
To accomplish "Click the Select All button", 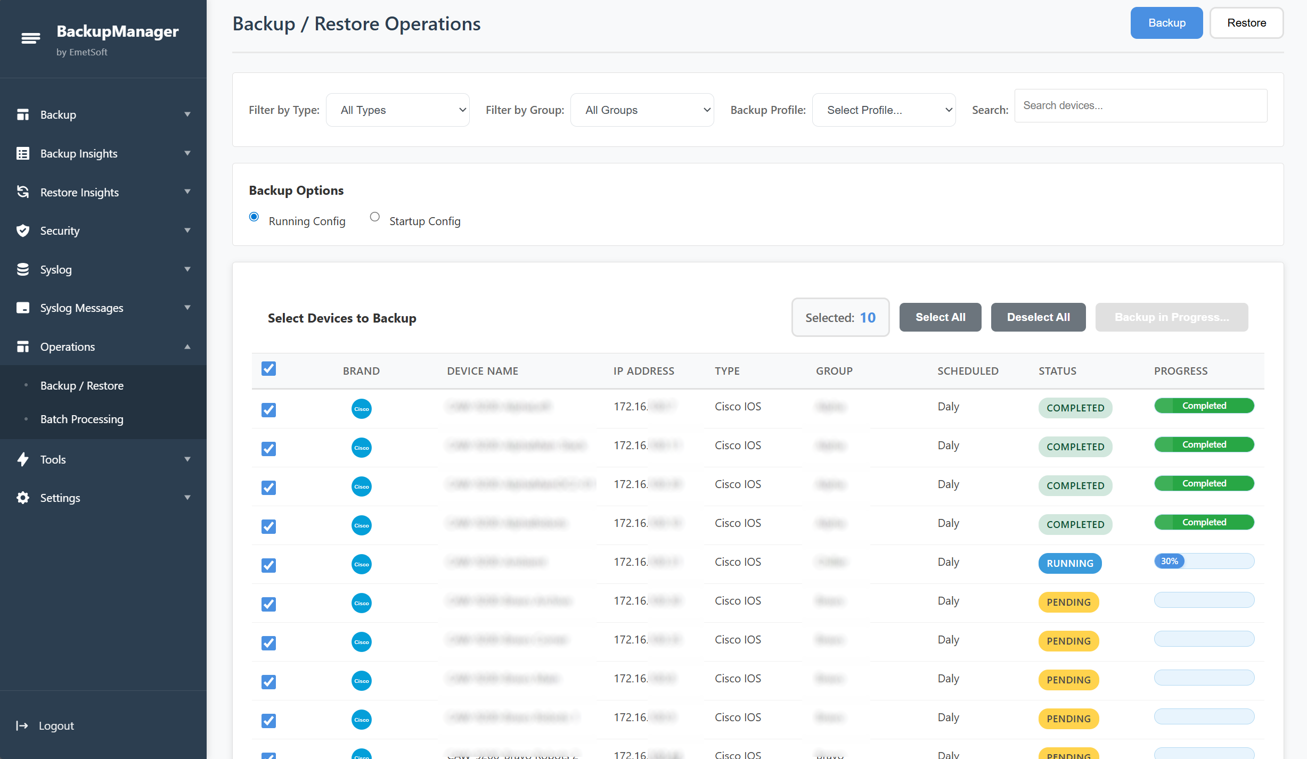I will [x=940, y=317].
